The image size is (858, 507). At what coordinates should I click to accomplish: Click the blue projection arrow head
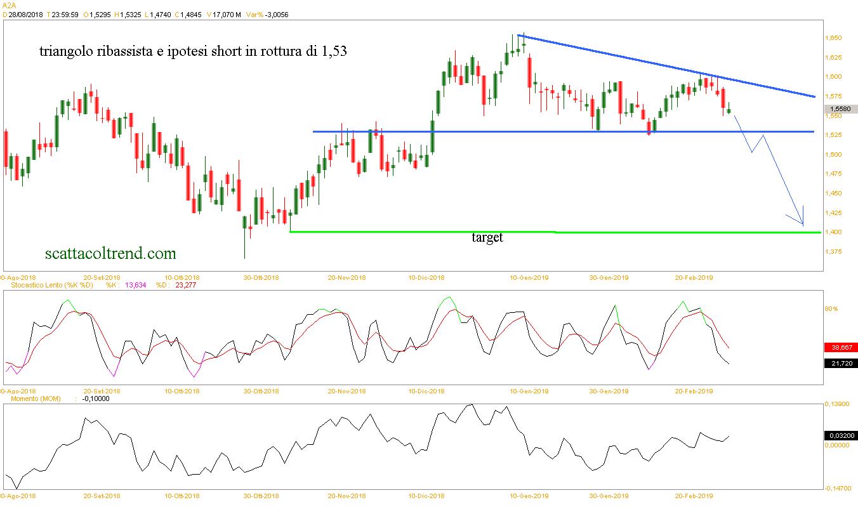click(802, 223)
